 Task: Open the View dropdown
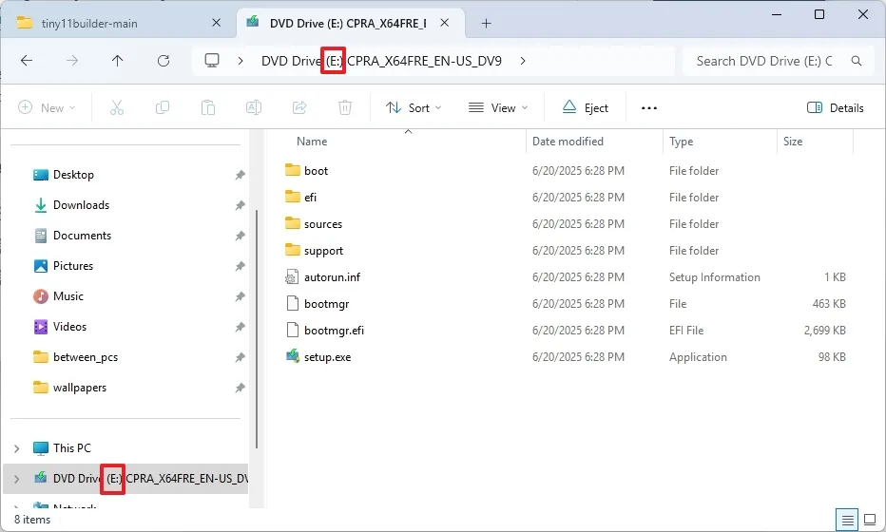[498, 107]
